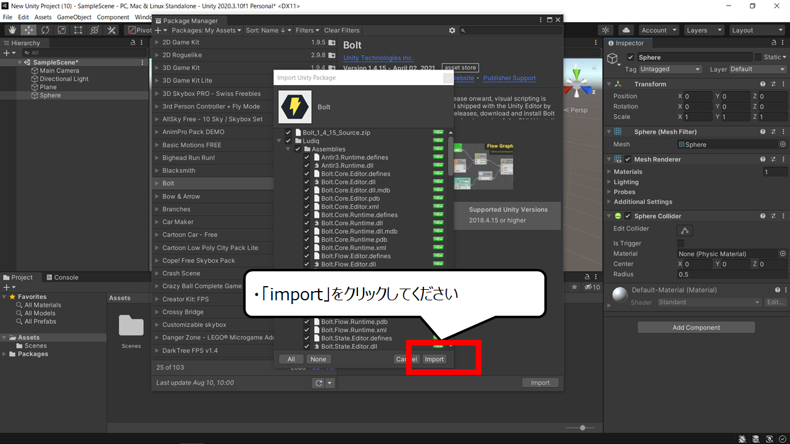Click the None button in import dialog
Screen dimensions: 790x444
coord(318,360)
